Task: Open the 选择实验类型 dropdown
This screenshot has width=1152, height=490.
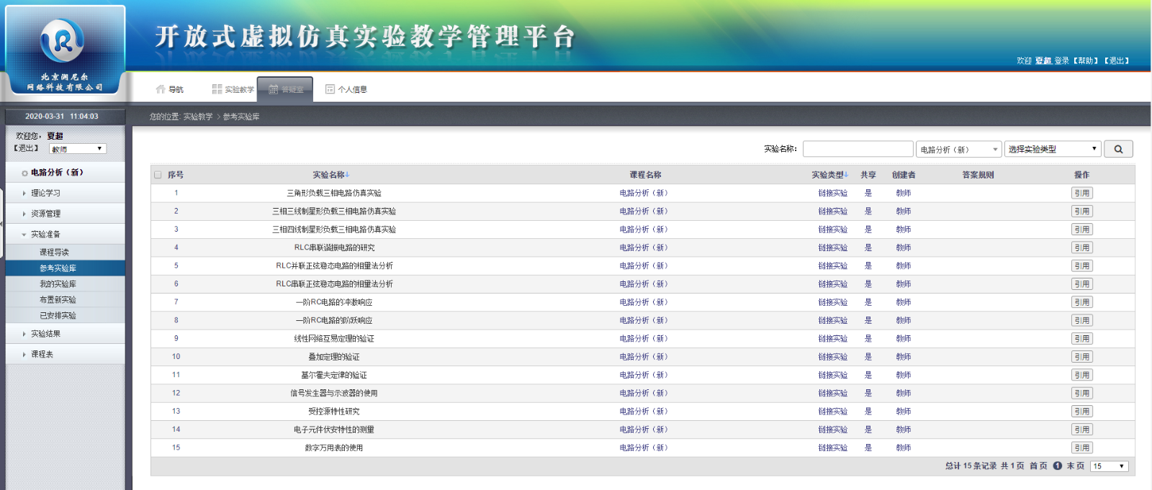Action: click(x=1052, y=149)
